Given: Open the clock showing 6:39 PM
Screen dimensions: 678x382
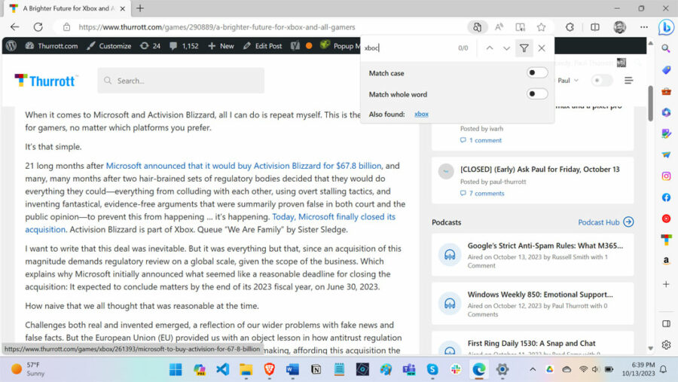Looking at the screenshot, I should click(x=638, y=369).
